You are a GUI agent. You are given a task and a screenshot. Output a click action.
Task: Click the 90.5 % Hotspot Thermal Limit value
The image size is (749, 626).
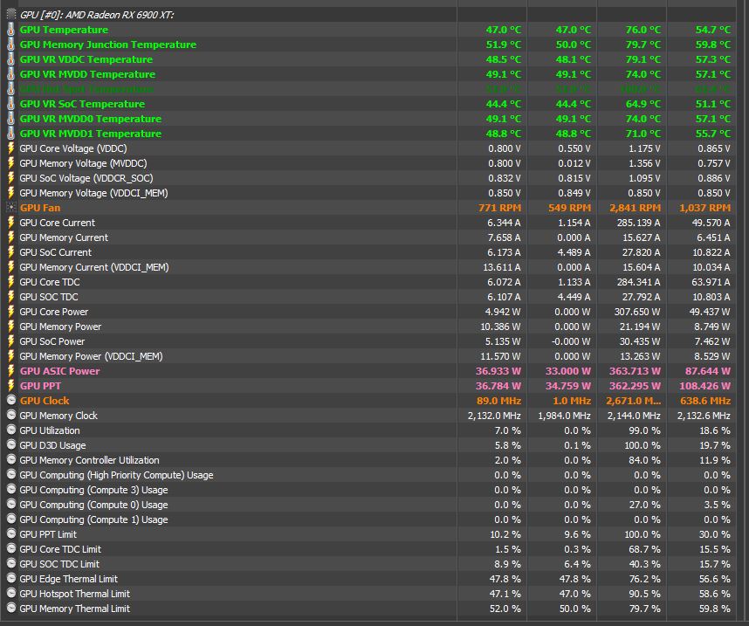(645, 594)
